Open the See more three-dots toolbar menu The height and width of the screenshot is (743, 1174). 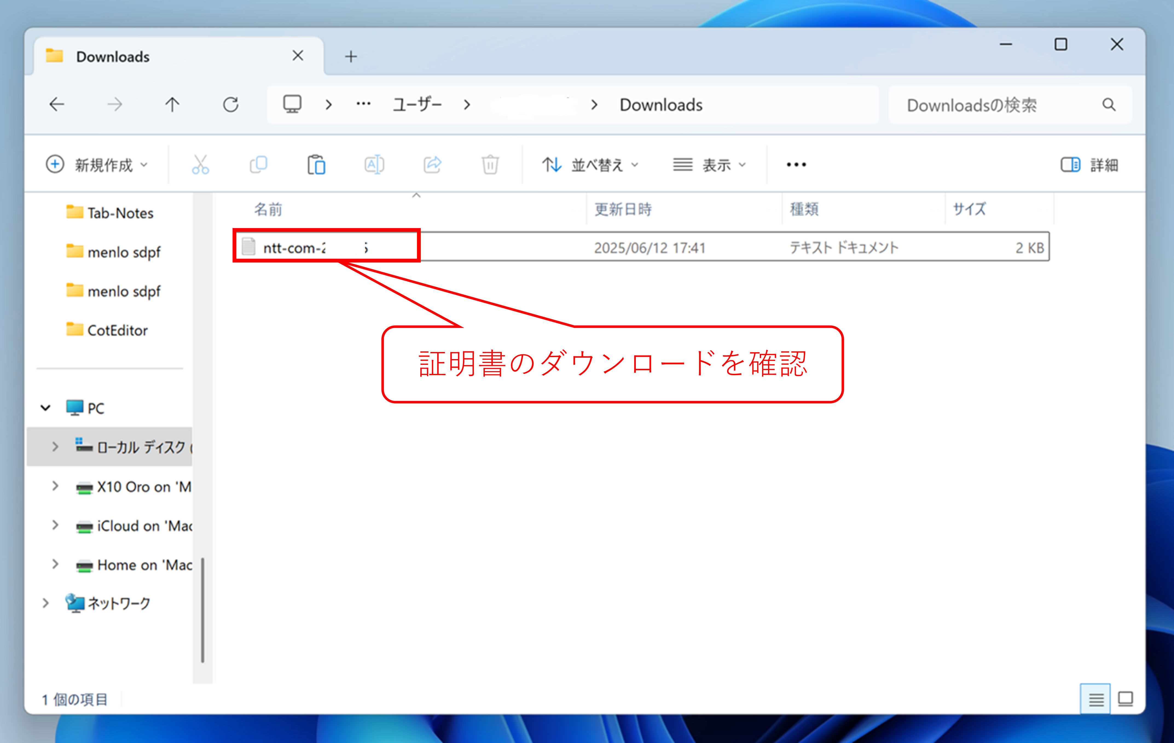(x=796, y=165)
